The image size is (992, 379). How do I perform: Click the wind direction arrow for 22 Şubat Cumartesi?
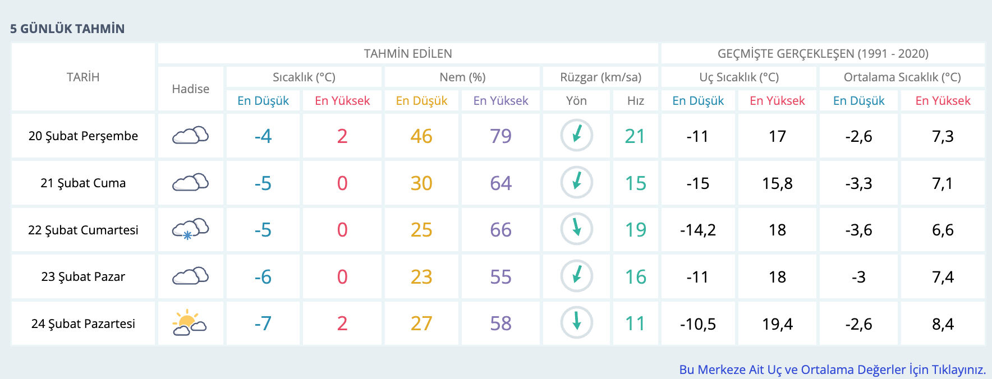click(x=576, y=229)
